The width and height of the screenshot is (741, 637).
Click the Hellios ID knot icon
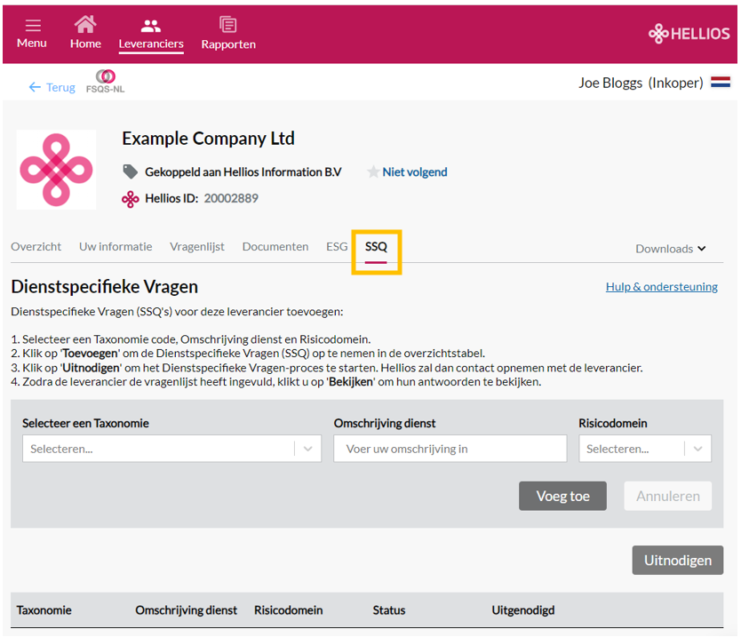[130, 199]
